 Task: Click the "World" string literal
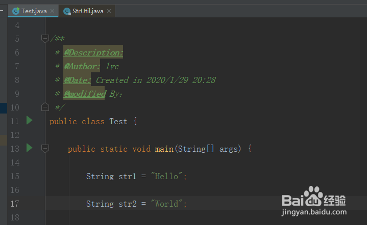point(166,204)
